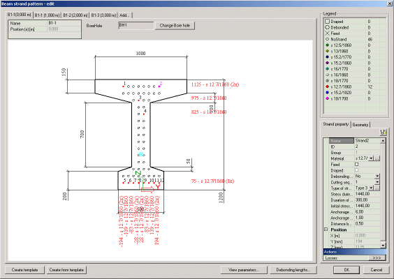Screen dimensions: 394x279
Task: Click the Type of strand ellipsis button
Action: click(x=377, y=188)
